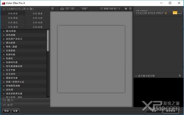Favorite the 古典柔焦 filter star
The width and height of the screenshot is (184, 115).
[x=4, y=51]
